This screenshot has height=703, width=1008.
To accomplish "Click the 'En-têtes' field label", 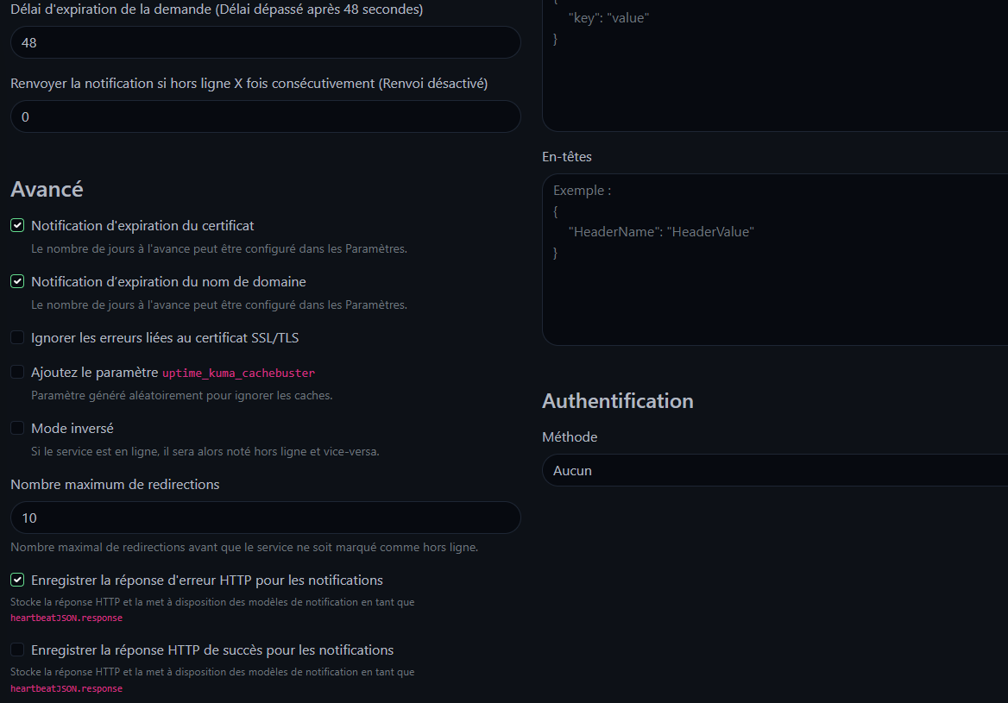I will [x=566, y=157].
